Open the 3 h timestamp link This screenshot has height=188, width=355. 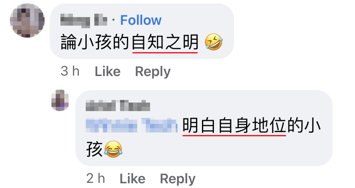pyautogui.click(x=70, y=71)
